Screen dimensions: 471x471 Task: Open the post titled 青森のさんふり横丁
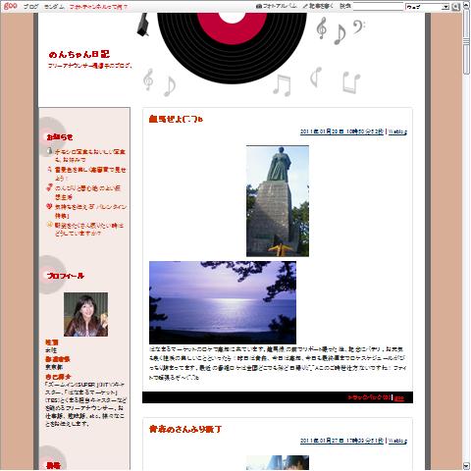point(185,429)
